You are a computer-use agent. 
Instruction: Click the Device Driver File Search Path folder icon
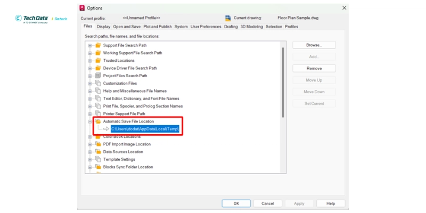pyautogui.click(x=98, y=68)
